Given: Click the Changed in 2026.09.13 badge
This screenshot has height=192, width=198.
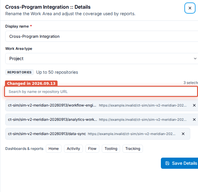Looking at the screenshot, I should (31, 83).
